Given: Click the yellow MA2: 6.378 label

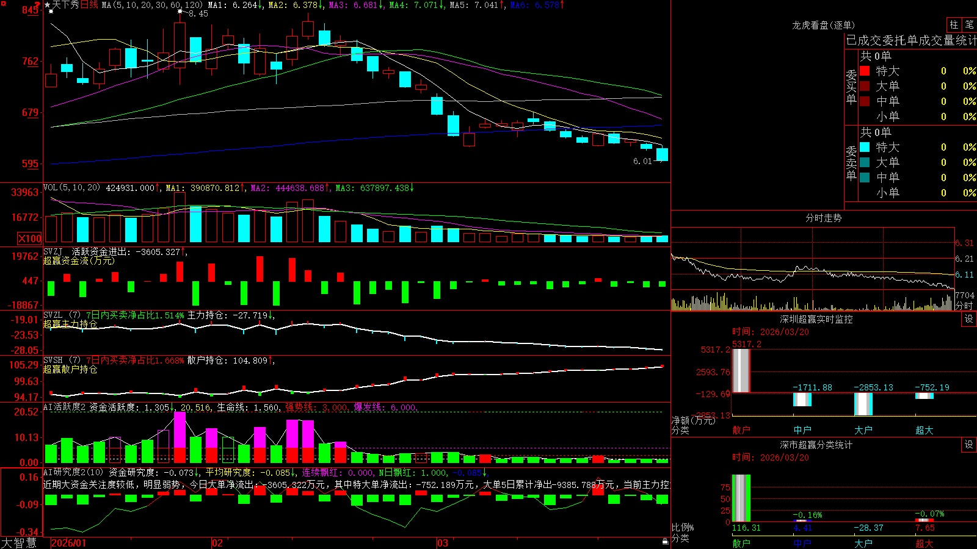Looking at the screenshot, I should [x=296, y=5].
